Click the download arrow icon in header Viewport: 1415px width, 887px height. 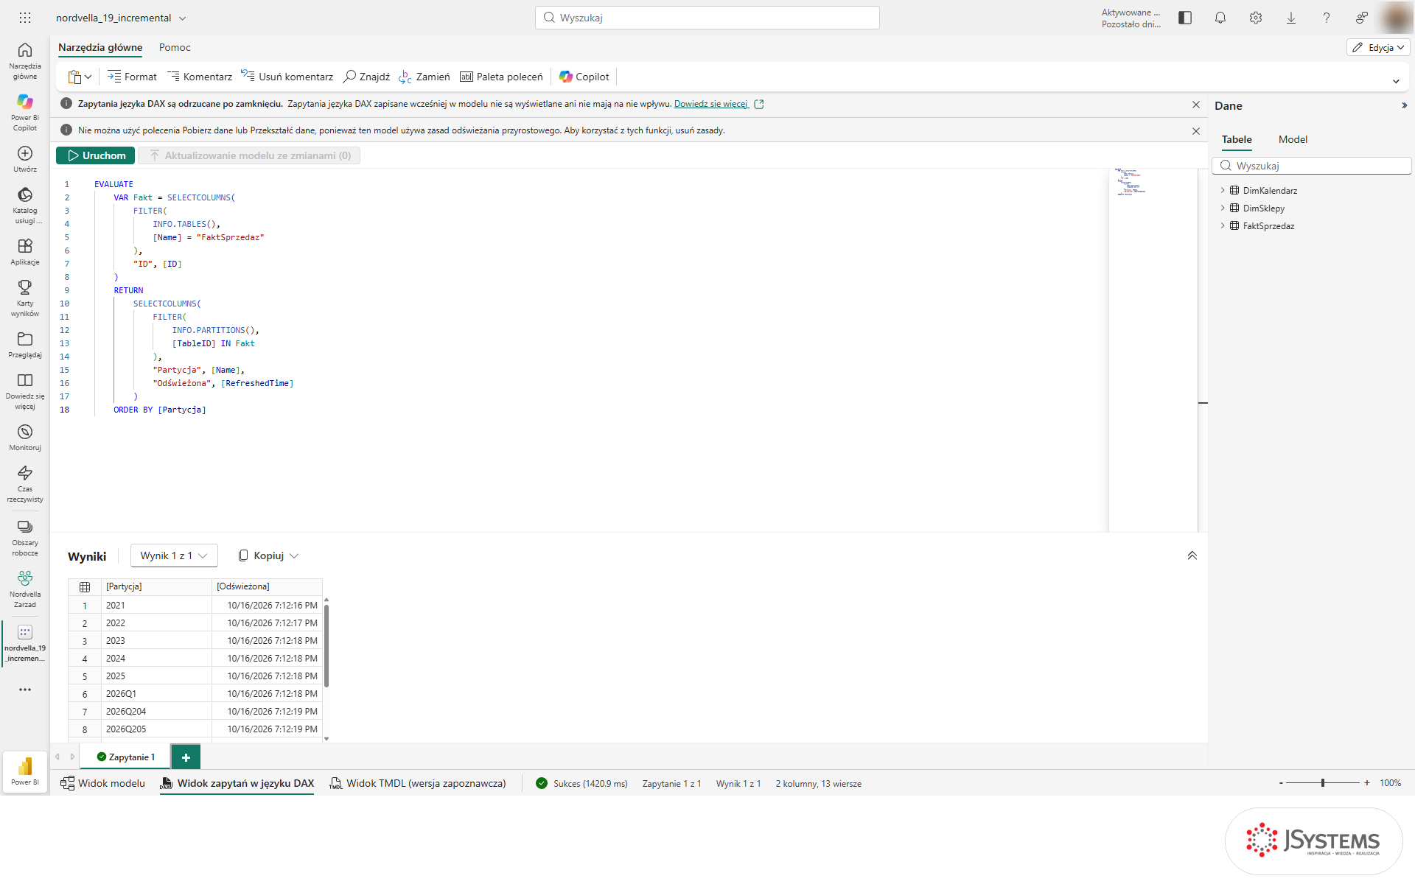(1291, 18)
